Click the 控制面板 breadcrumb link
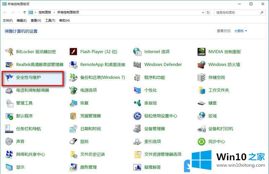 point(45,12)
